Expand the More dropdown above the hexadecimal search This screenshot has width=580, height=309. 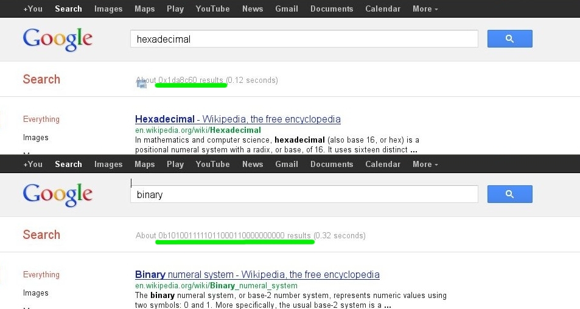click(425, 9)
